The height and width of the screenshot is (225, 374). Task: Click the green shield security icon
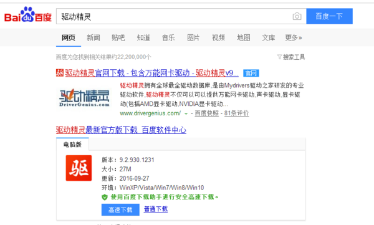tap(105, 197)
